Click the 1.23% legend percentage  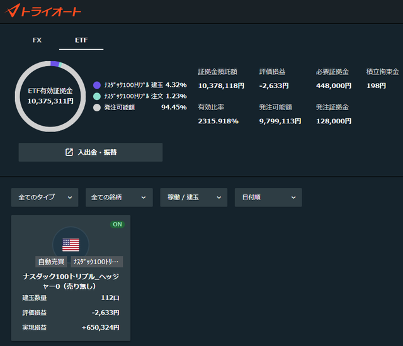176,96
